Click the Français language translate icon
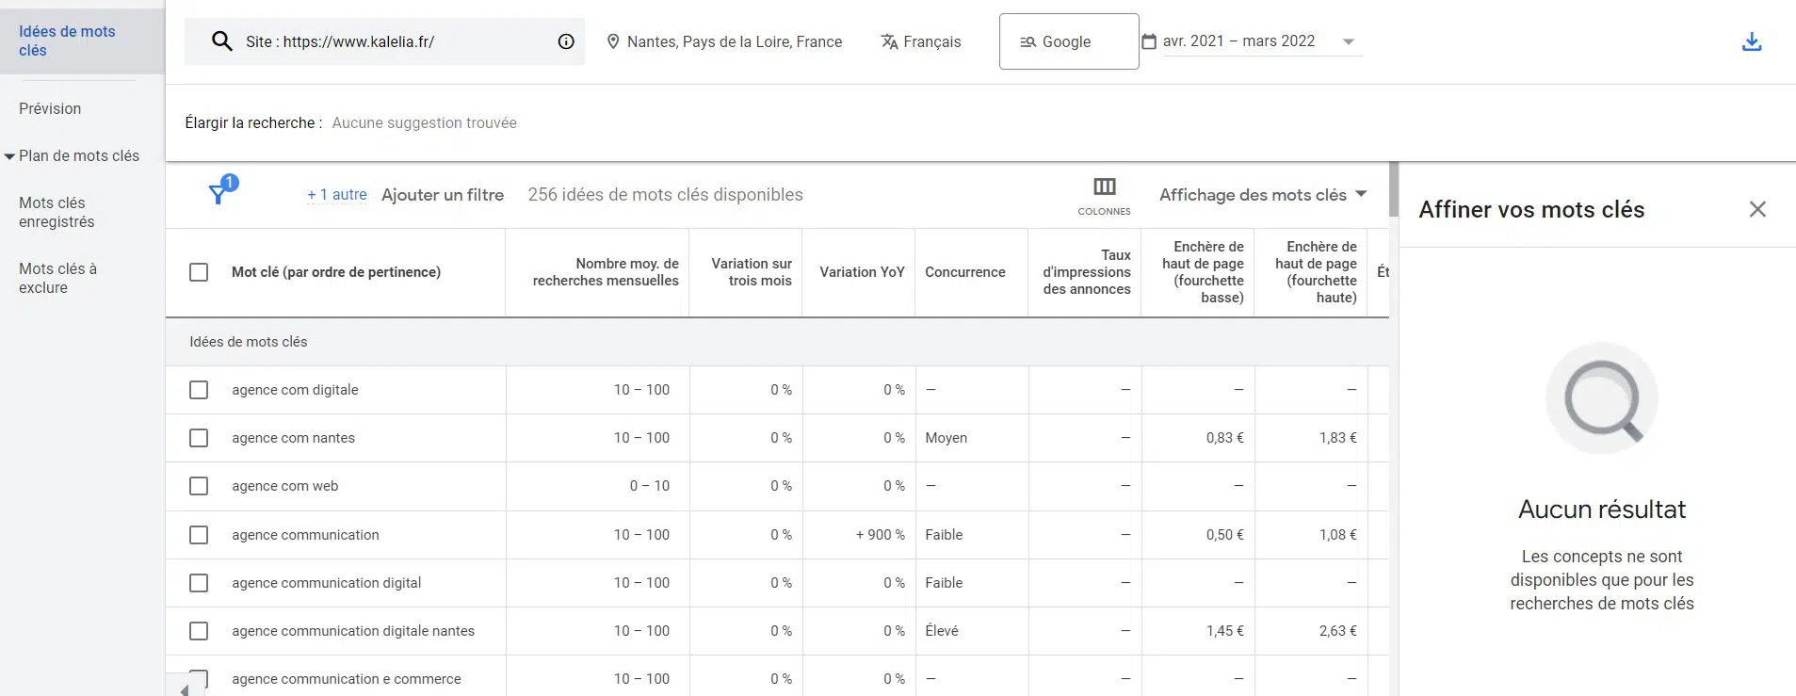1796x696 pixels. (x=889, y=41)
